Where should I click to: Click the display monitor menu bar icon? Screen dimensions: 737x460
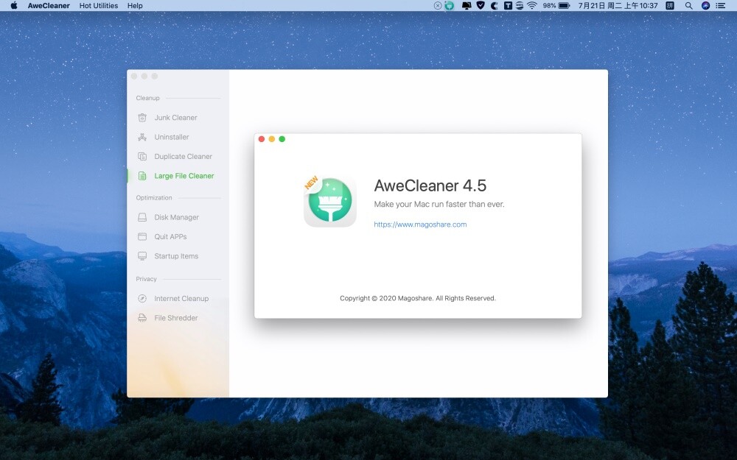467,6
